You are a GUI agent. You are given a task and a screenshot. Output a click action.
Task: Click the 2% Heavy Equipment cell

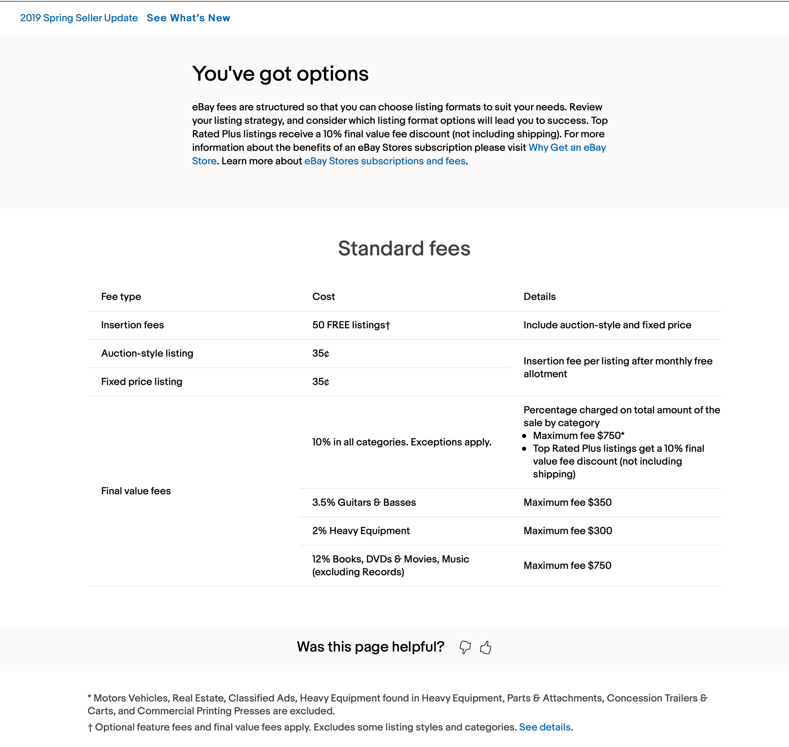click(x=361, y=531)
